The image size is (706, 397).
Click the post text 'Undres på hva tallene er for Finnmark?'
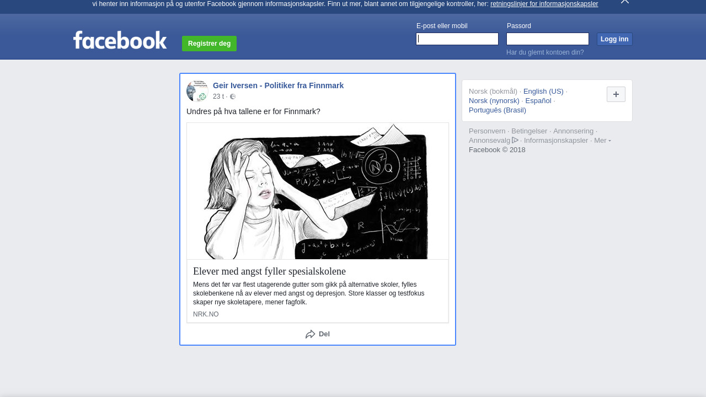pyautogui.click(x=253, y=111)
